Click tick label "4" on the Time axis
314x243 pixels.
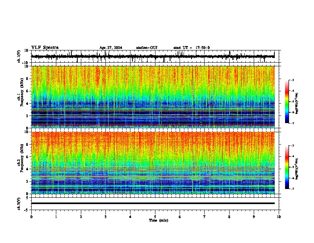click(x=130, y=217)
